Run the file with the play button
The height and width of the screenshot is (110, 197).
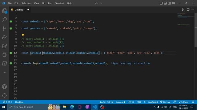183,9
